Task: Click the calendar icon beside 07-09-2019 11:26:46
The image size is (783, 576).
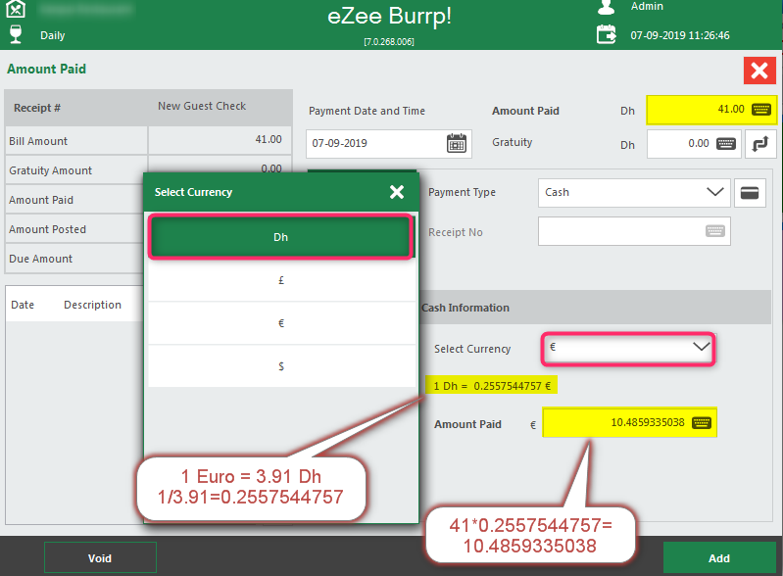Action: (x=607, y=35)
